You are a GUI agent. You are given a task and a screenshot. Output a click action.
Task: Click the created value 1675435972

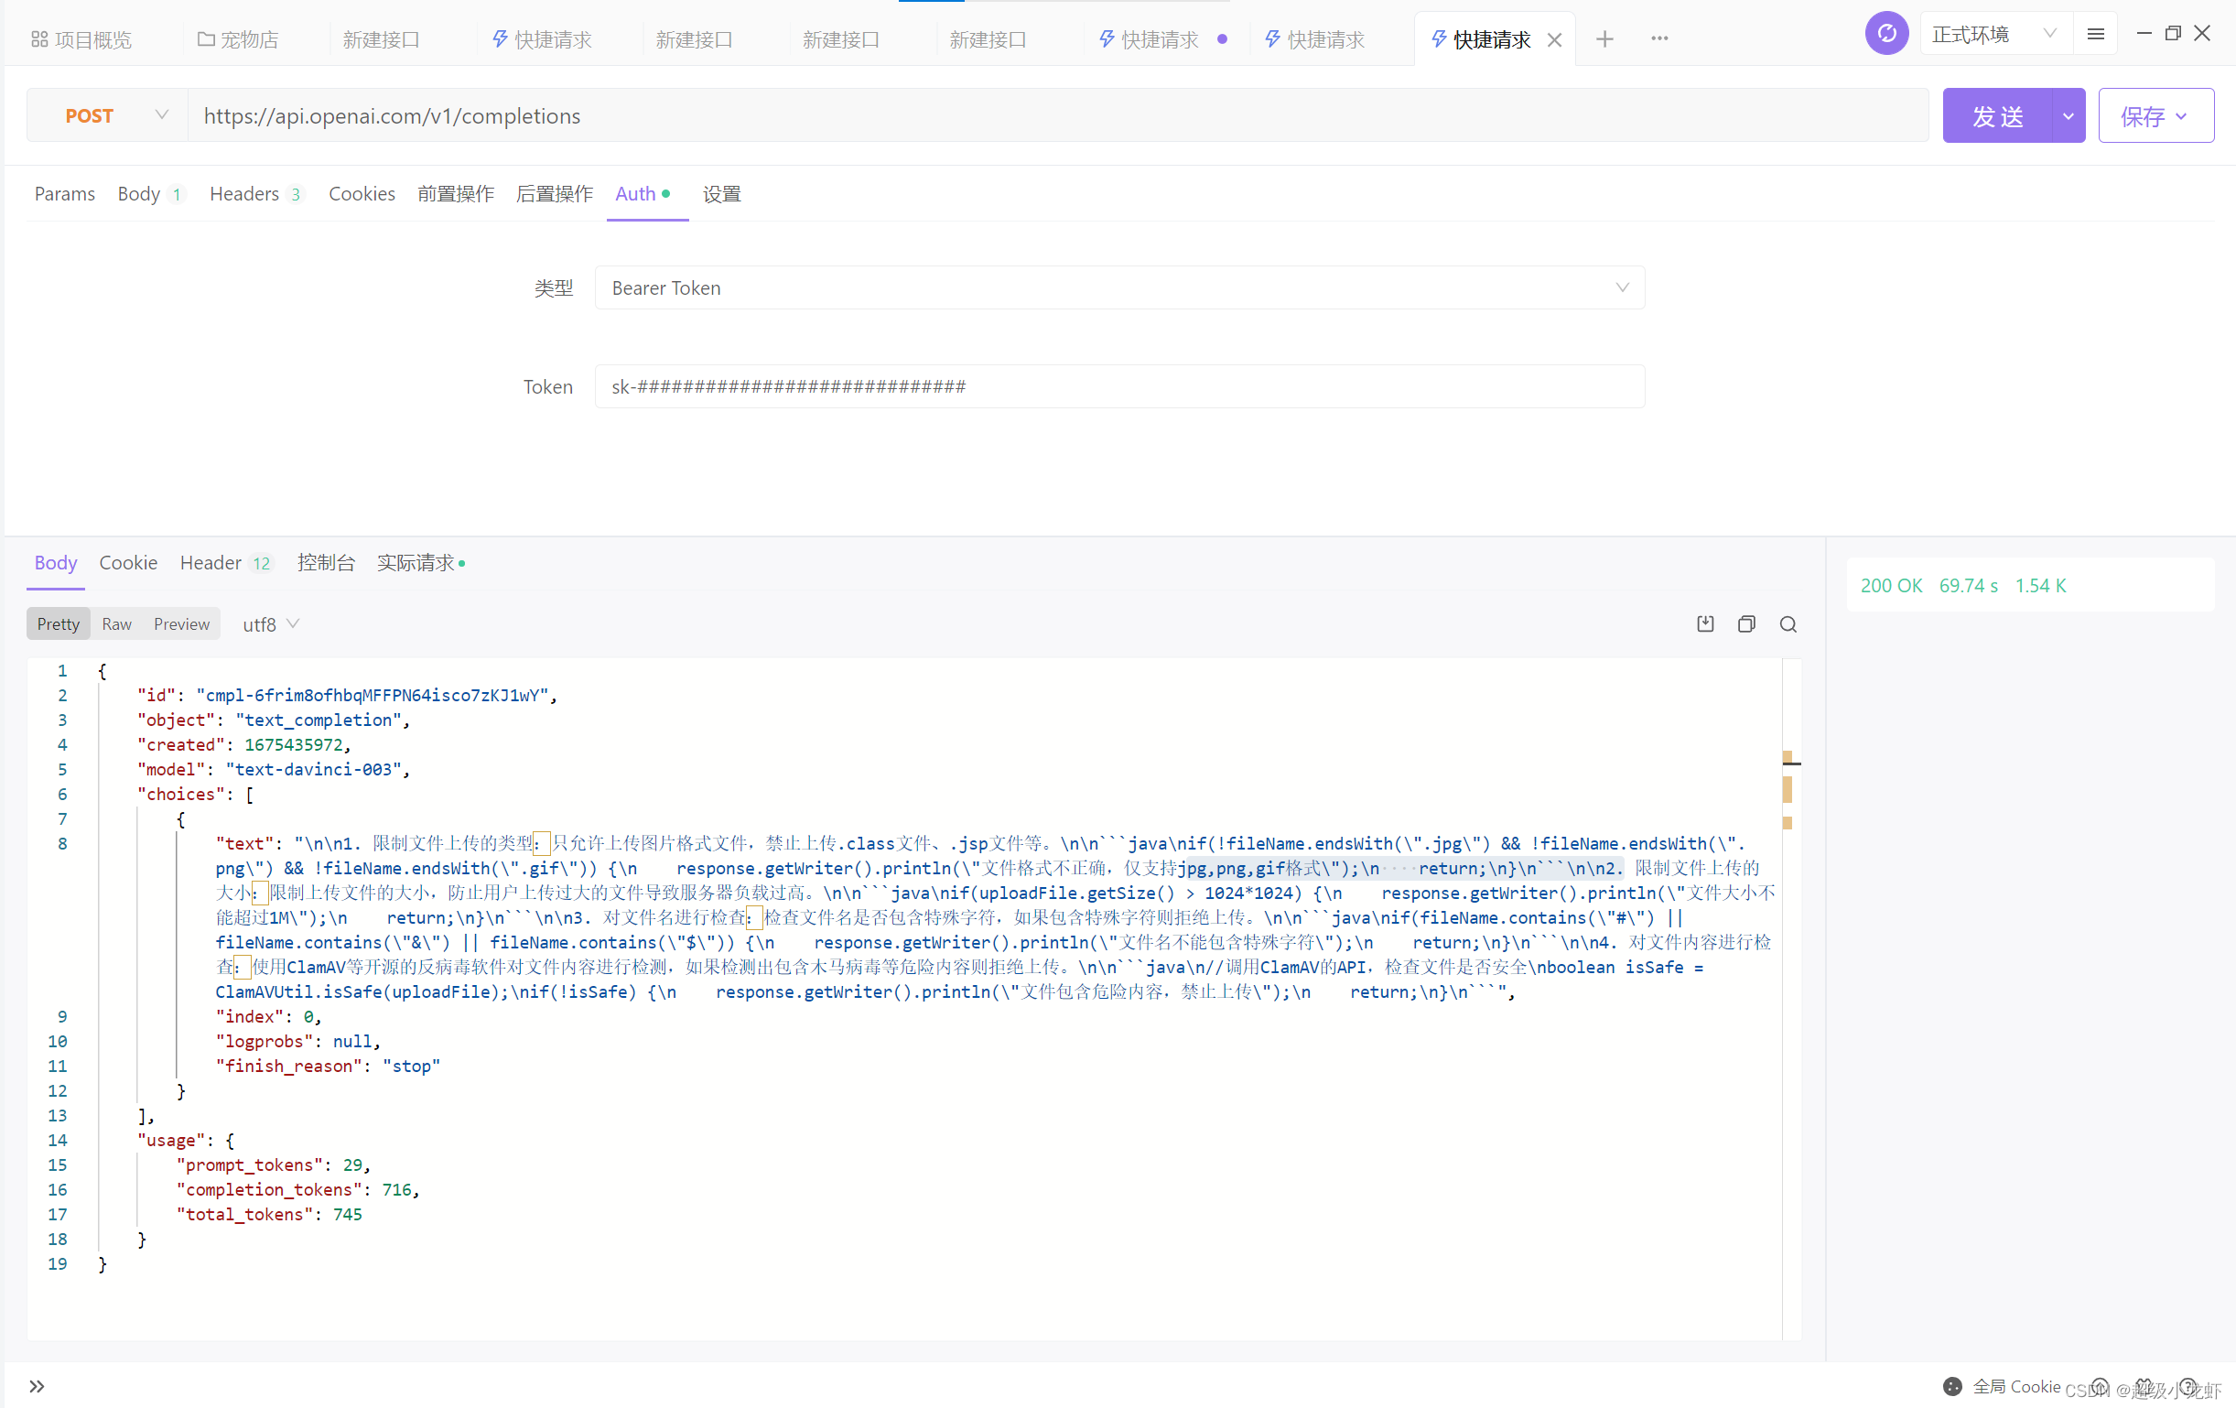[294, 745]
